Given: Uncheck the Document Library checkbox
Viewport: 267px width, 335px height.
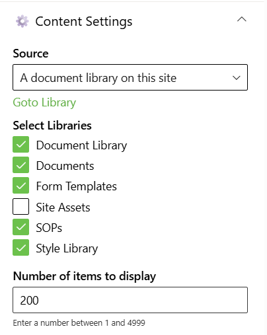Looking at the screenshot, I should click(x=20, y=145).
